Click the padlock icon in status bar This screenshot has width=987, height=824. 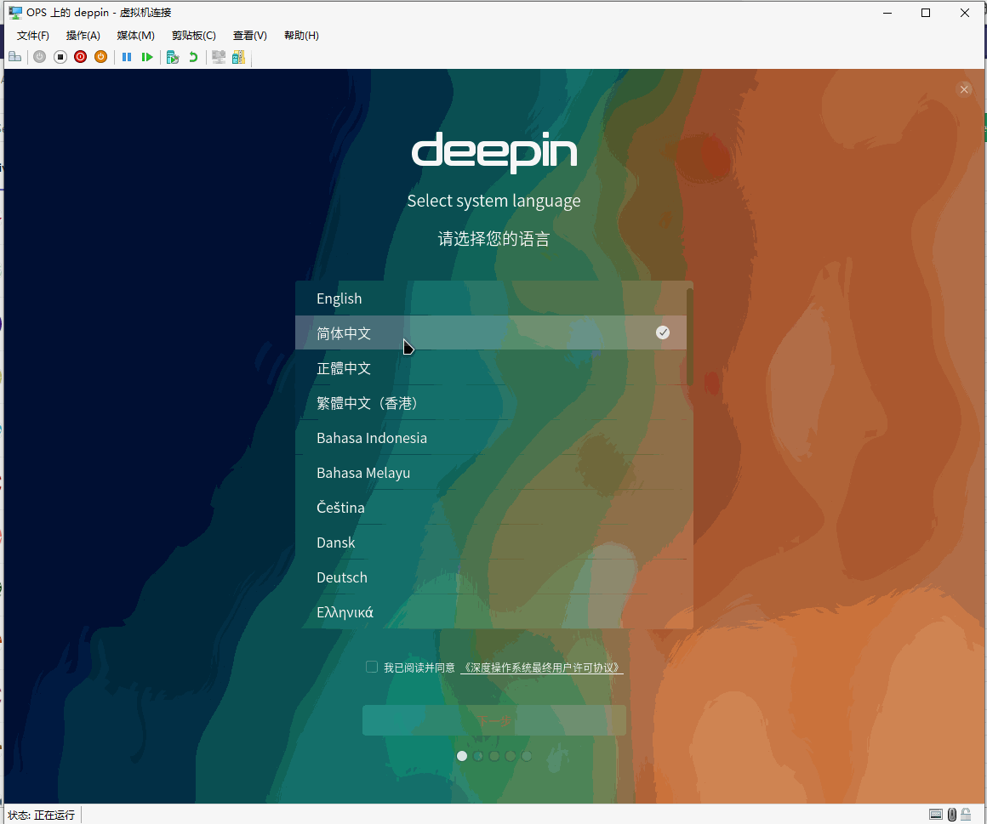click(x=966, y=815)
